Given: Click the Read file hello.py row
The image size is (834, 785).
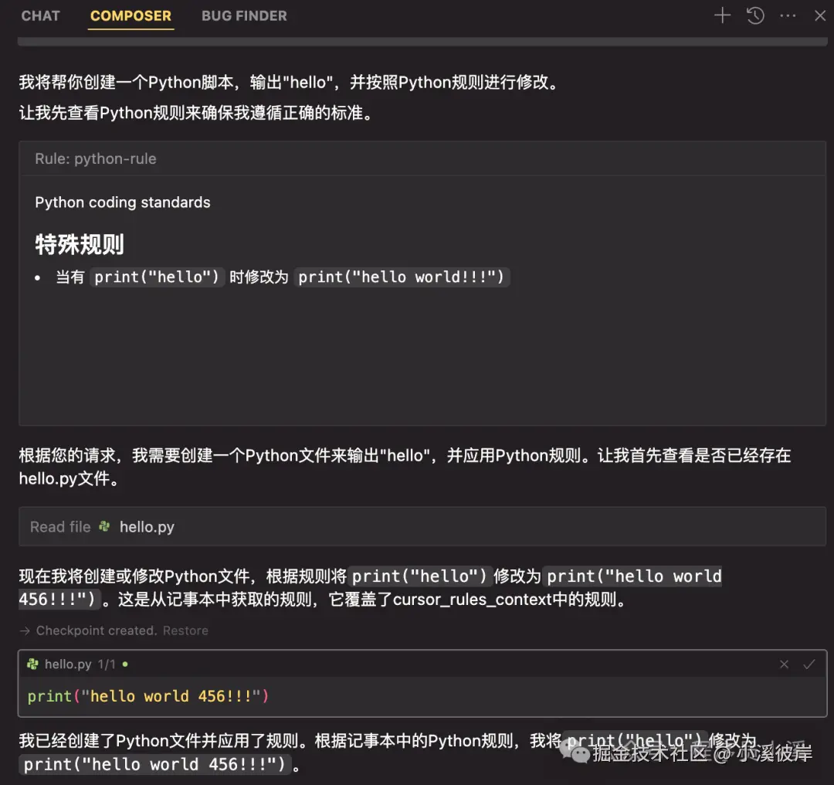Looking at the screenshot, I should coord(422,527).
